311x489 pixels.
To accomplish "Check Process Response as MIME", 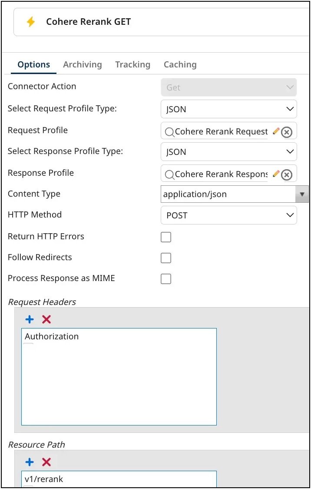I will pyautogui.click(x=166, y=279).
